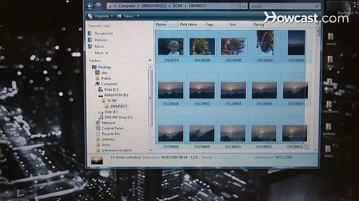Image resolution: width=359 pixels, height=201 pixels.
Task: Sort by the Tags column header
Action: click(x=216, y=24)
